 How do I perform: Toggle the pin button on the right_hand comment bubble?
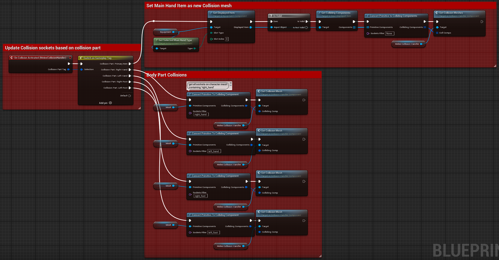coord(231,83)
